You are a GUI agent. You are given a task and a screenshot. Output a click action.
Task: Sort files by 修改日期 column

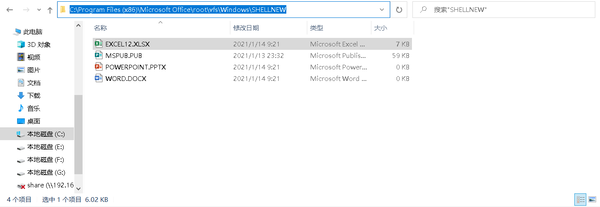coord(246,28)
